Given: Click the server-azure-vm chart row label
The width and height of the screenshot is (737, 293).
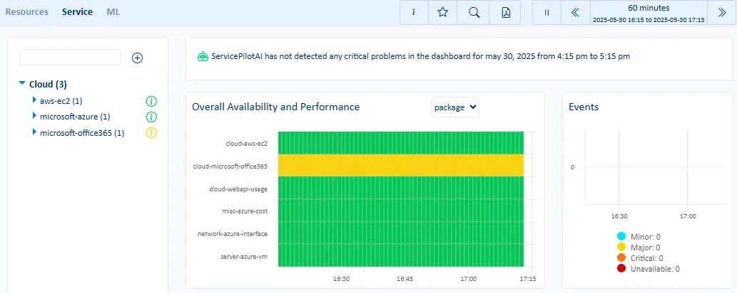Looking at the screenshot, I should click(244, 257).
